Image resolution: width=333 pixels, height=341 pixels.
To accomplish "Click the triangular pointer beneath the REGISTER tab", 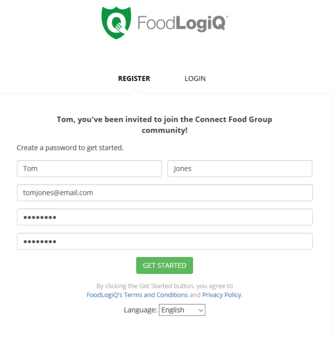I will tap(134, 91).
